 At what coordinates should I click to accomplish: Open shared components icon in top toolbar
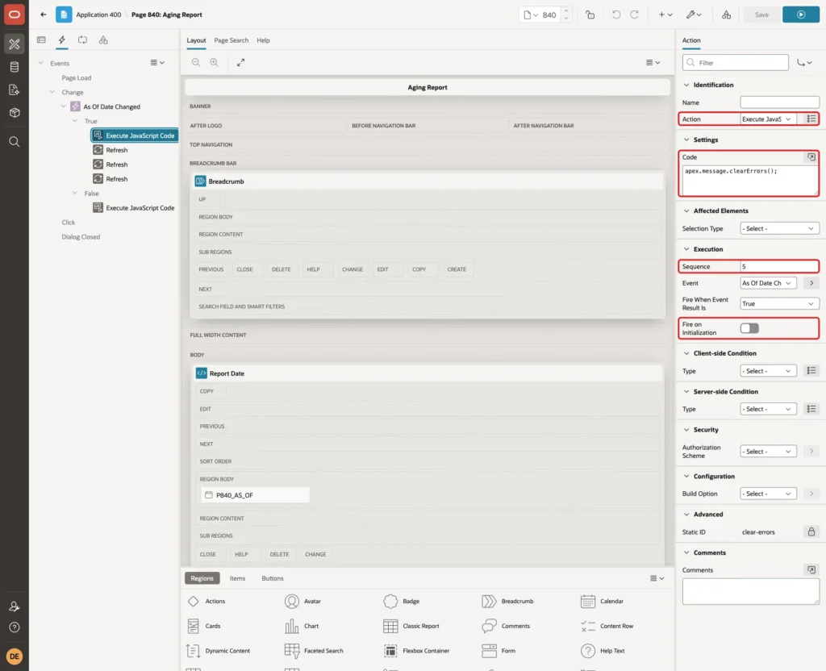tap(726, 15)
